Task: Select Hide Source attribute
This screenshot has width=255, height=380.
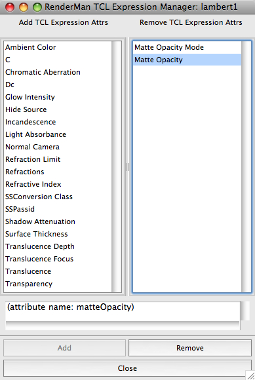Action: pos(58,109)
